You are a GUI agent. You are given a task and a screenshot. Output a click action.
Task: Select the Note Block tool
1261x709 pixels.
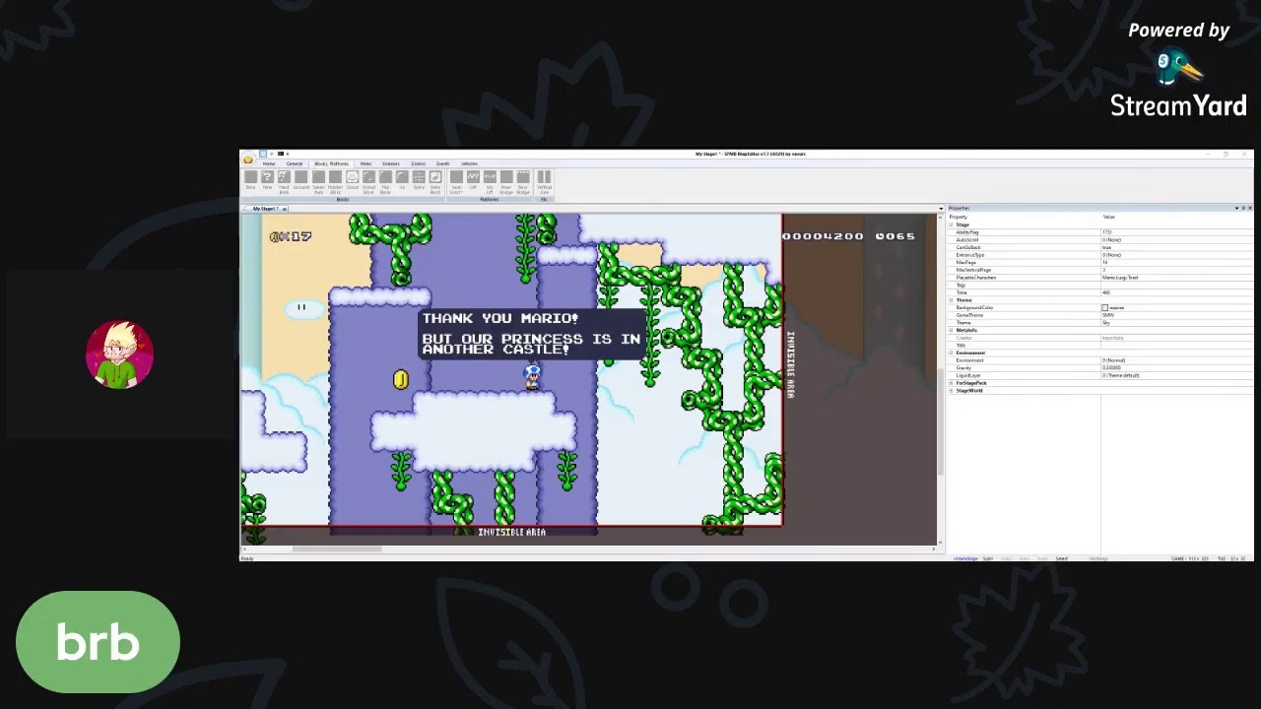point(435,181)
